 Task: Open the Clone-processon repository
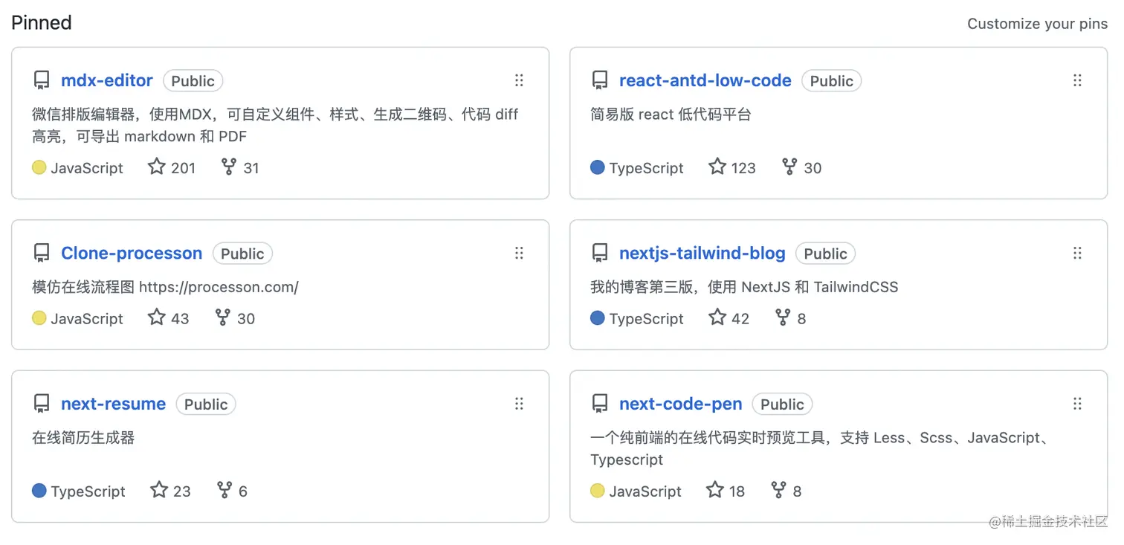click(132, 254)
